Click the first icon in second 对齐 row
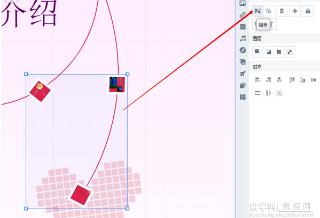 [x=257, y=93]
